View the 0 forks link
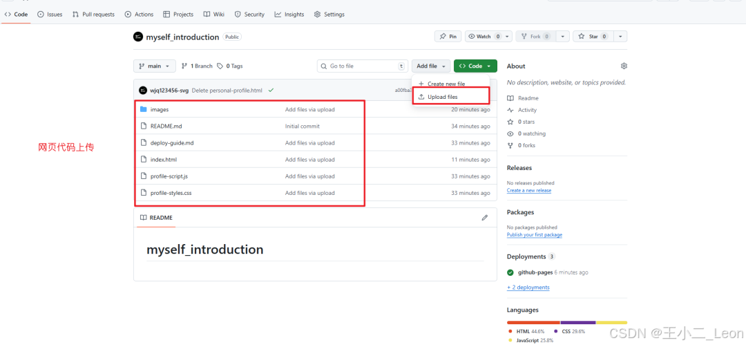The height and width of the screenshot is (345, 746). pos(521,145)
